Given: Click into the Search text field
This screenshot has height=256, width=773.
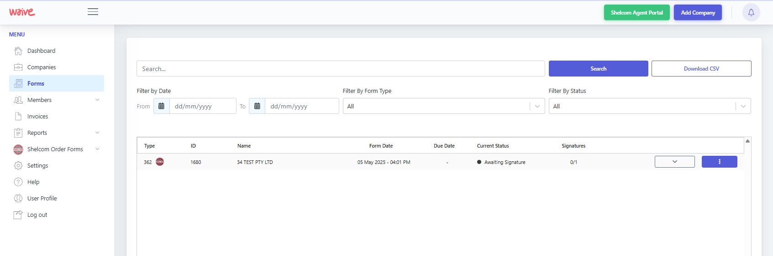Looking at the screenshot, I should click(340, 69).
